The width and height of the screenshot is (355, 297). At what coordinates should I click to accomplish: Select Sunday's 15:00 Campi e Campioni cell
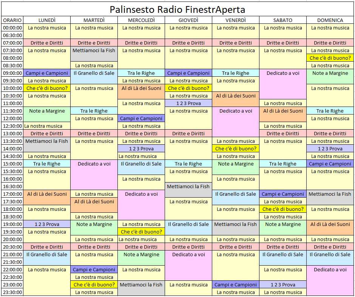(330, 164)
